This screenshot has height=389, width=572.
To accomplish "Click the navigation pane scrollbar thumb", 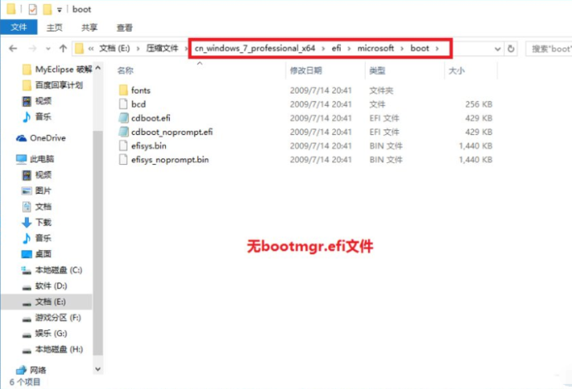I will [98, 243].
